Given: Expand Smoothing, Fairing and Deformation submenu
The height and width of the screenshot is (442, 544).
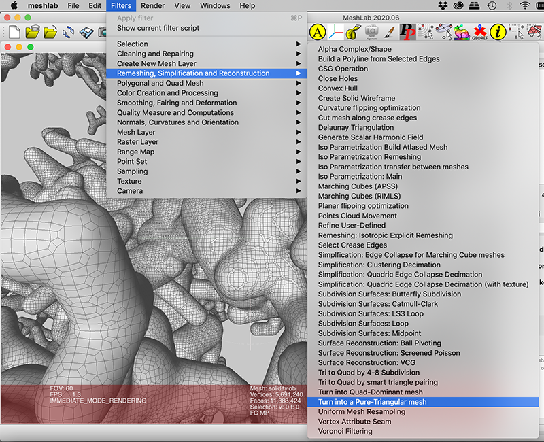Looking at the screenshot, I should coord(207,103).
